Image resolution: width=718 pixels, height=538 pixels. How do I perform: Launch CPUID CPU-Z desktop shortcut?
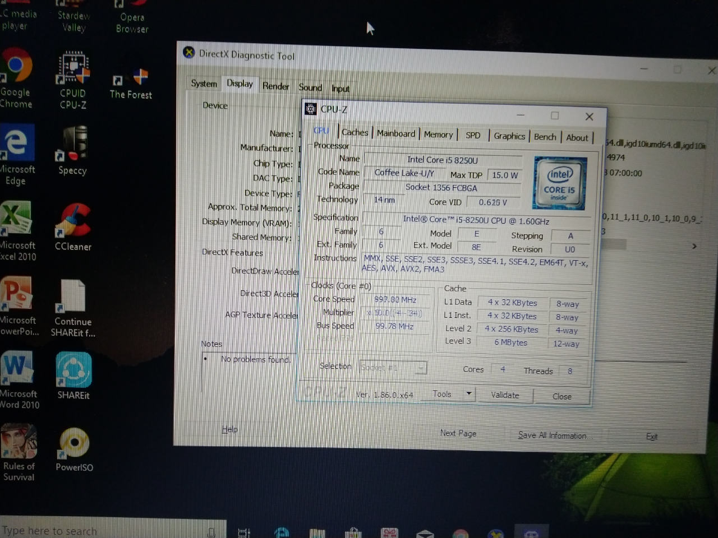pos(73,80)
